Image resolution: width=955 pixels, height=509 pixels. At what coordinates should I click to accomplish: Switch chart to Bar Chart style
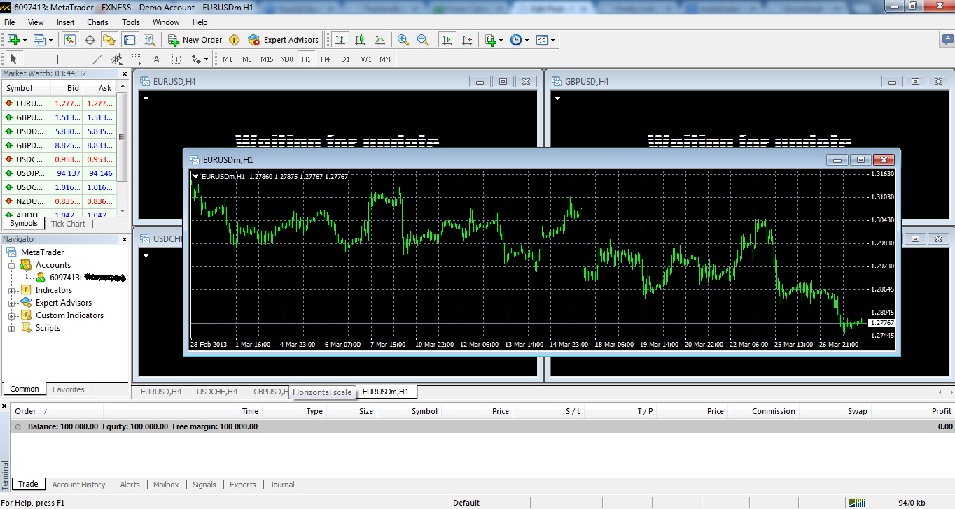pos(340,40)
